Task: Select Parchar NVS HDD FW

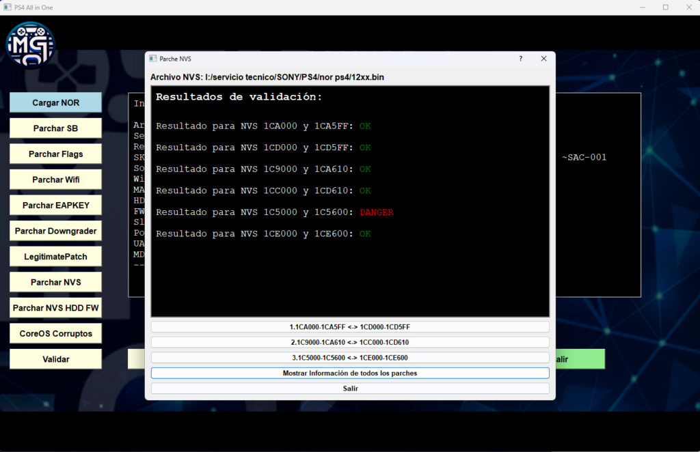Action: [x=55, y=308]
